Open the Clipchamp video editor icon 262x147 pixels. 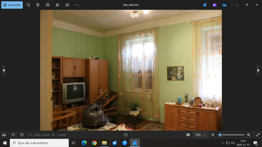215,5
